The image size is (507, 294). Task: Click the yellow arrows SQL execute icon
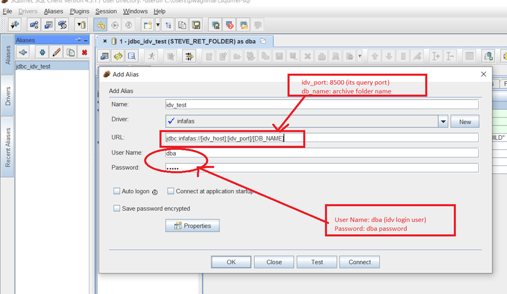tap(189, 56)
